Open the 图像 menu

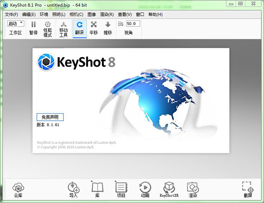92,15
